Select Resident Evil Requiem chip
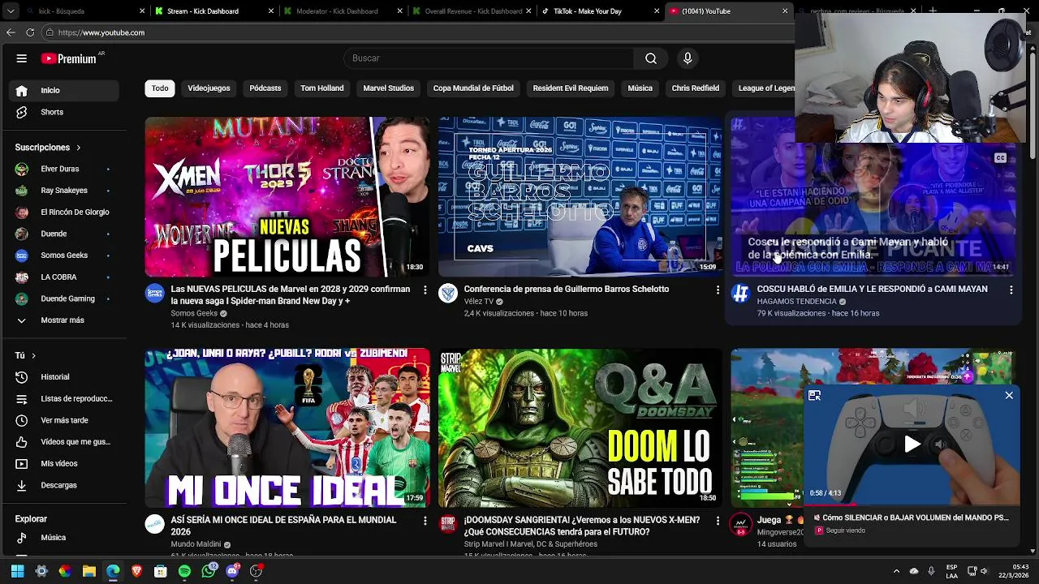This screenshot has width=1039, height=584. (x=571, y=88)
